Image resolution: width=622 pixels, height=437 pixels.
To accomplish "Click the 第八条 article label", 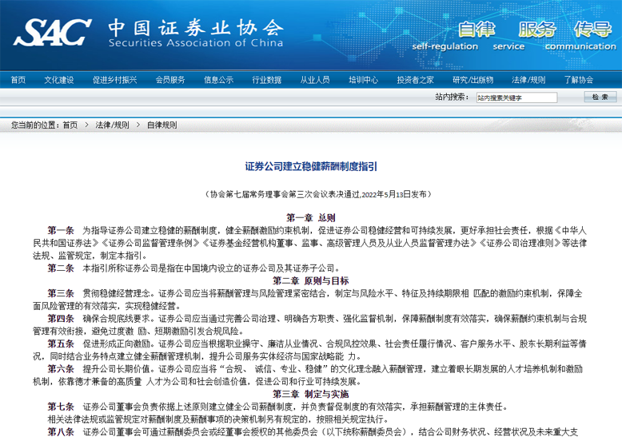I will [x=61, y=432].
